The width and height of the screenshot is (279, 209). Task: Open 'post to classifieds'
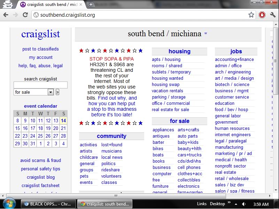(x=40, y=49)
